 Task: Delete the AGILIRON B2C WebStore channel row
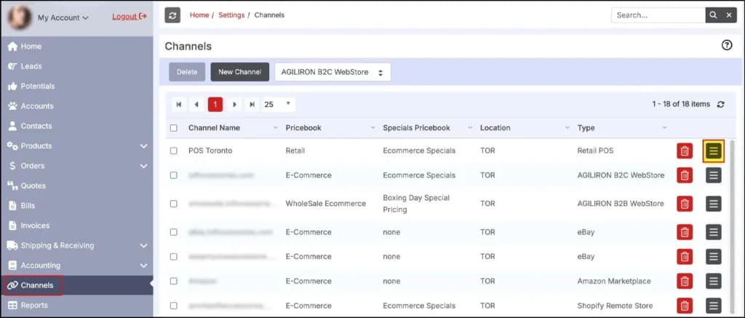click(685, 175)
